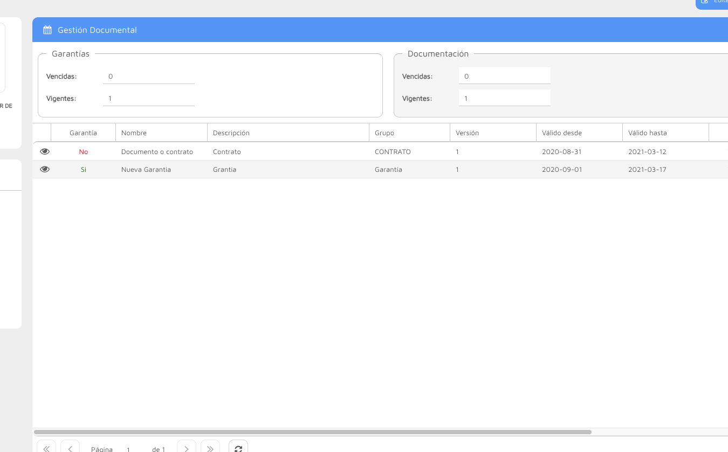Jump to the last page of results
728x452 pixels.
210,448
